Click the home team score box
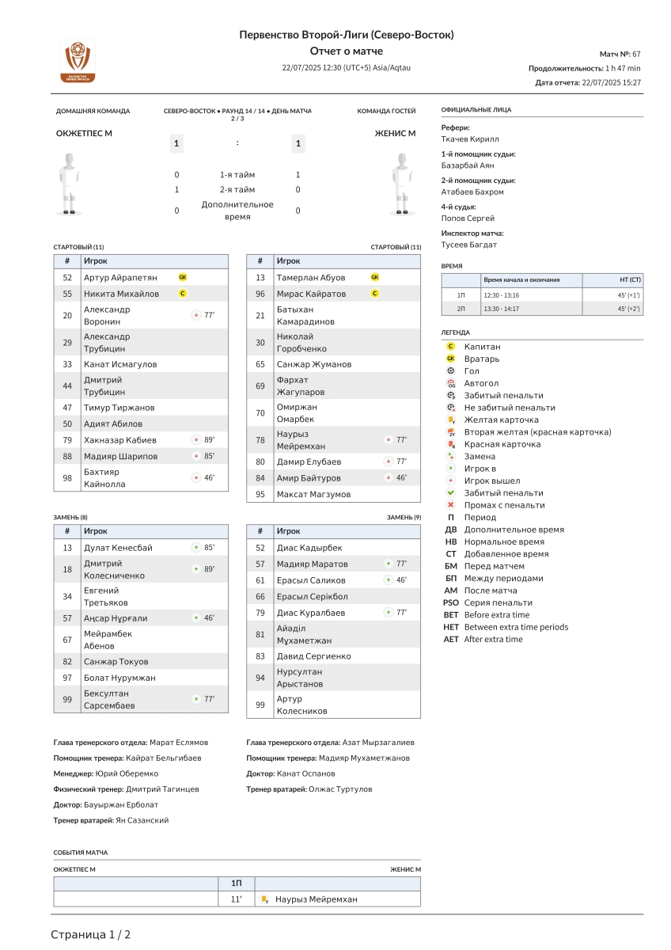Image resolution: width=671 pixels, height=950 pixels. pyautogui.click(x=176, y=143)
